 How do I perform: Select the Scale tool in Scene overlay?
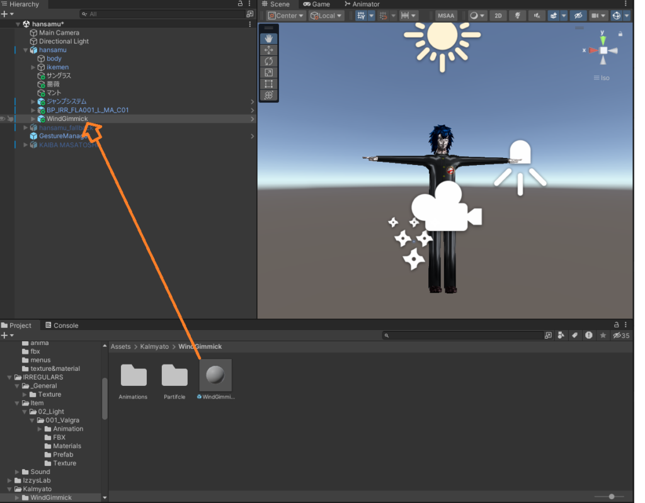tap(269, 72)
